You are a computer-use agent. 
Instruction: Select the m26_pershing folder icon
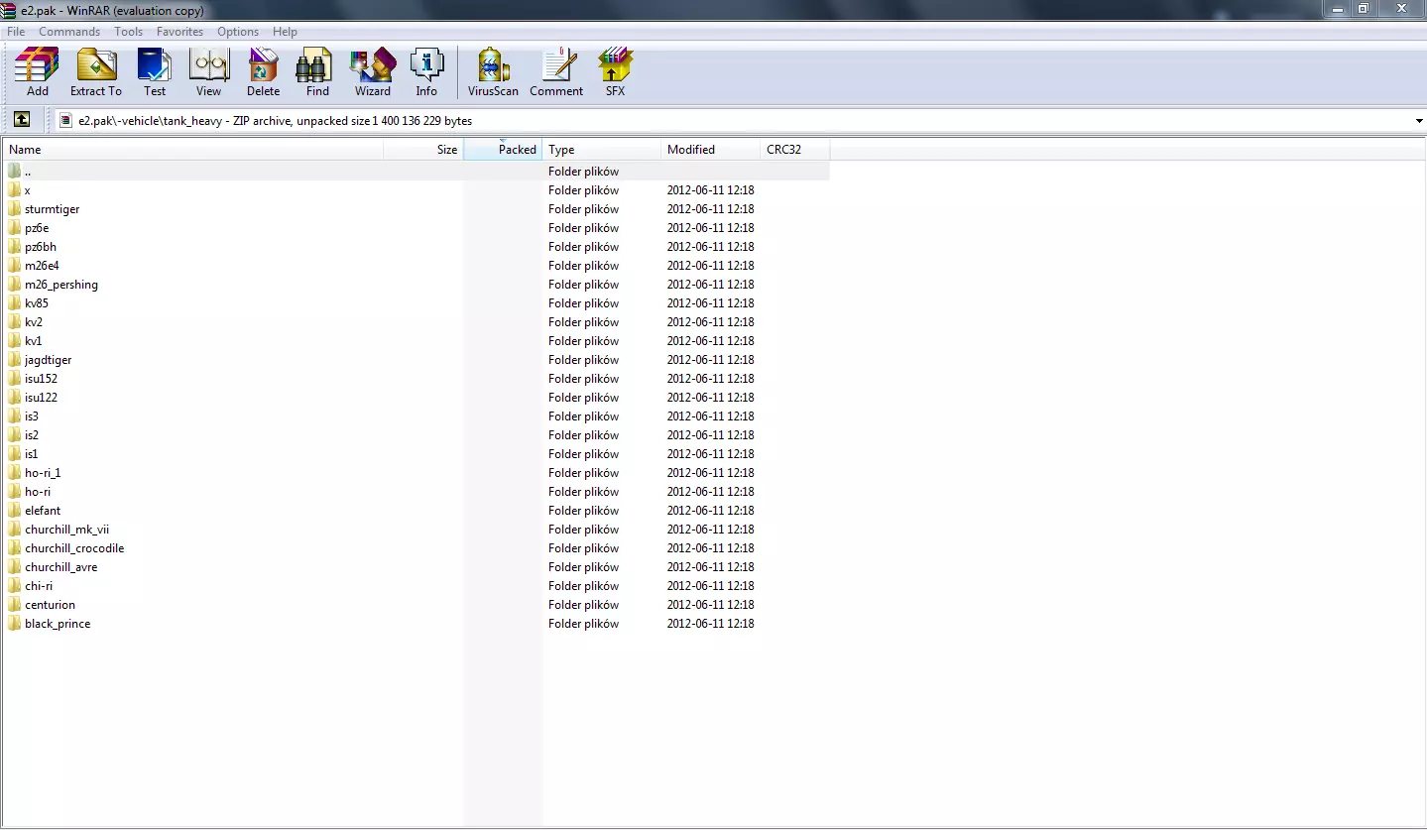click(x=14, y=285)
